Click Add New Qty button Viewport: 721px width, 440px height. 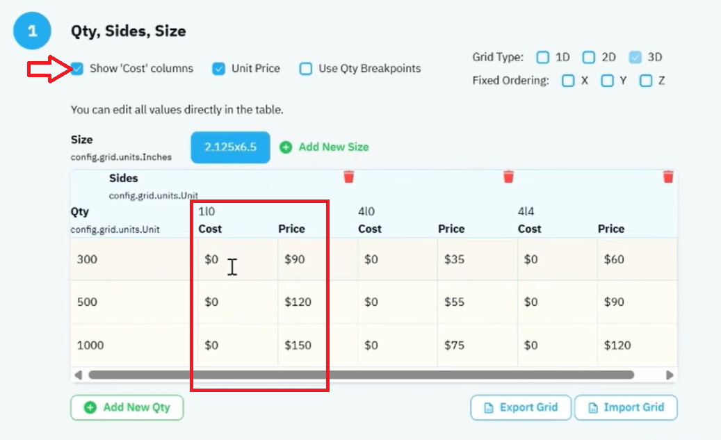(127, 407)
